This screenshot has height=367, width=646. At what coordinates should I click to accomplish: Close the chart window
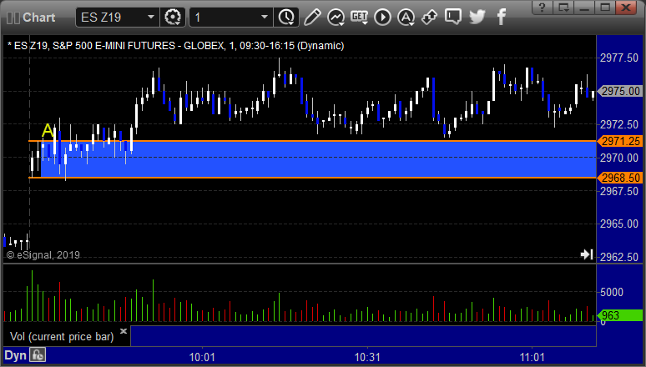pyautogui.click(x=626, y=8)
